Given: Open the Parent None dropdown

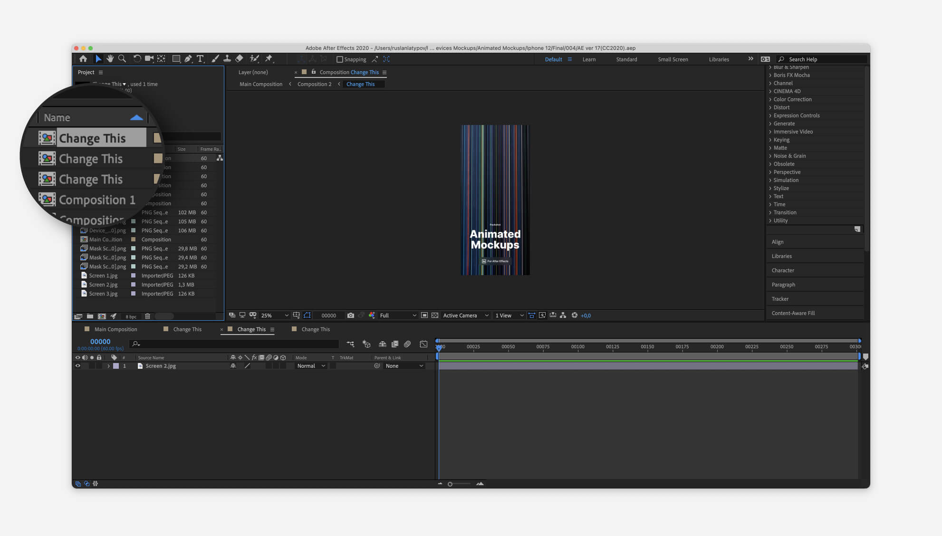Looking at the screenshot, I should (x=404, y=366).
